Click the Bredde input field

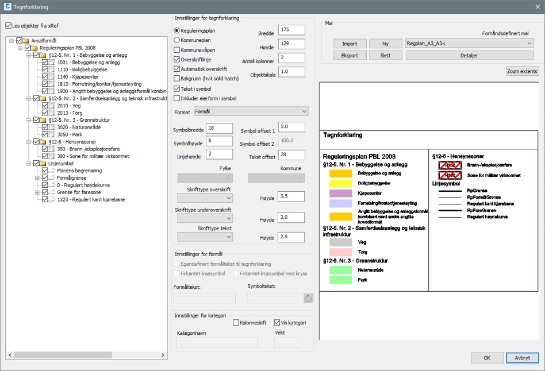coord(291,30)
